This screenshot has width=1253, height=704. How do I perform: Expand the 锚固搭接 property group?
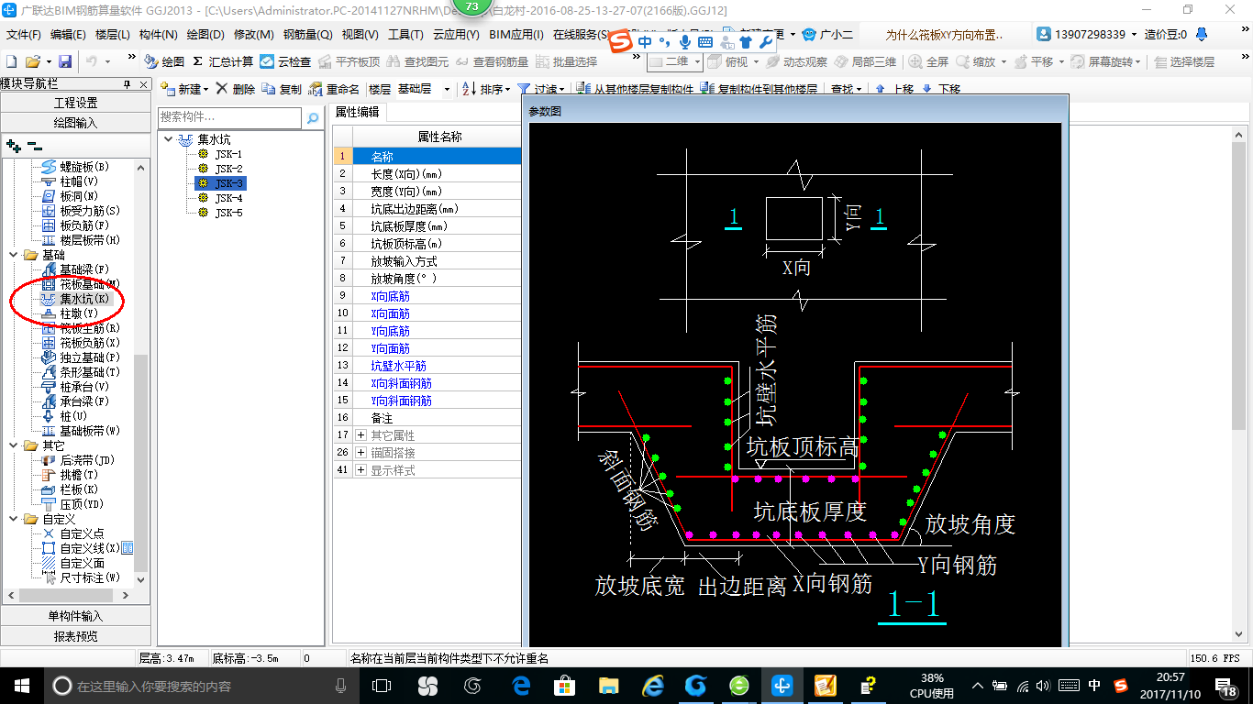[361, 453]
